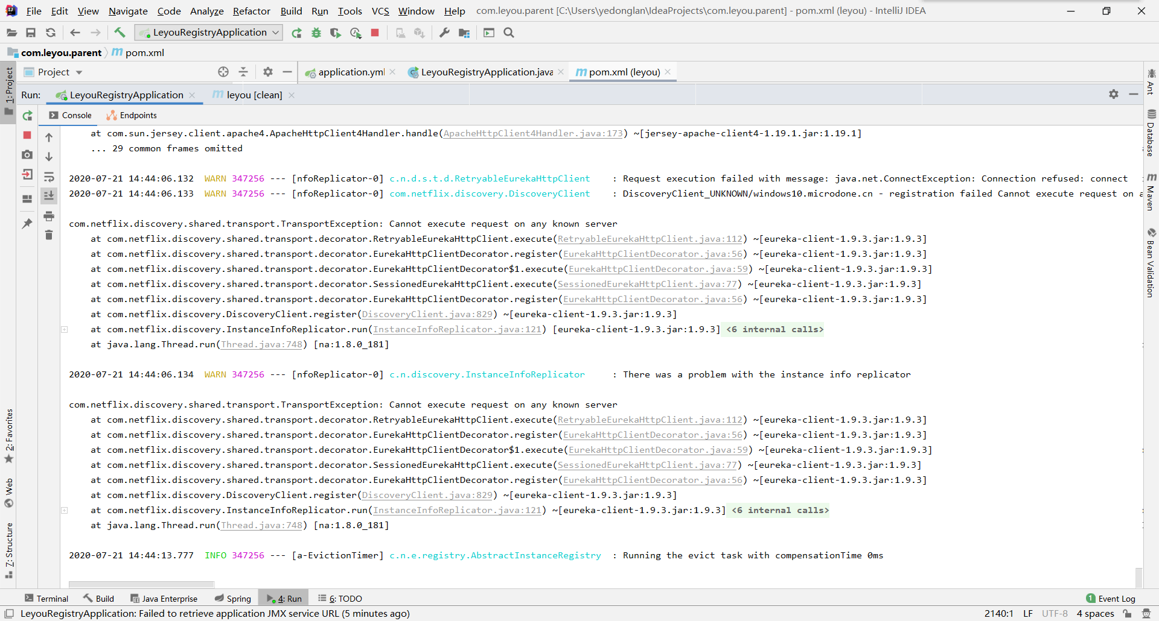Open Search Everywhere magnifier icon
Image resolution: width=1159 pixels, height=621 pixels.
point(509,33)
